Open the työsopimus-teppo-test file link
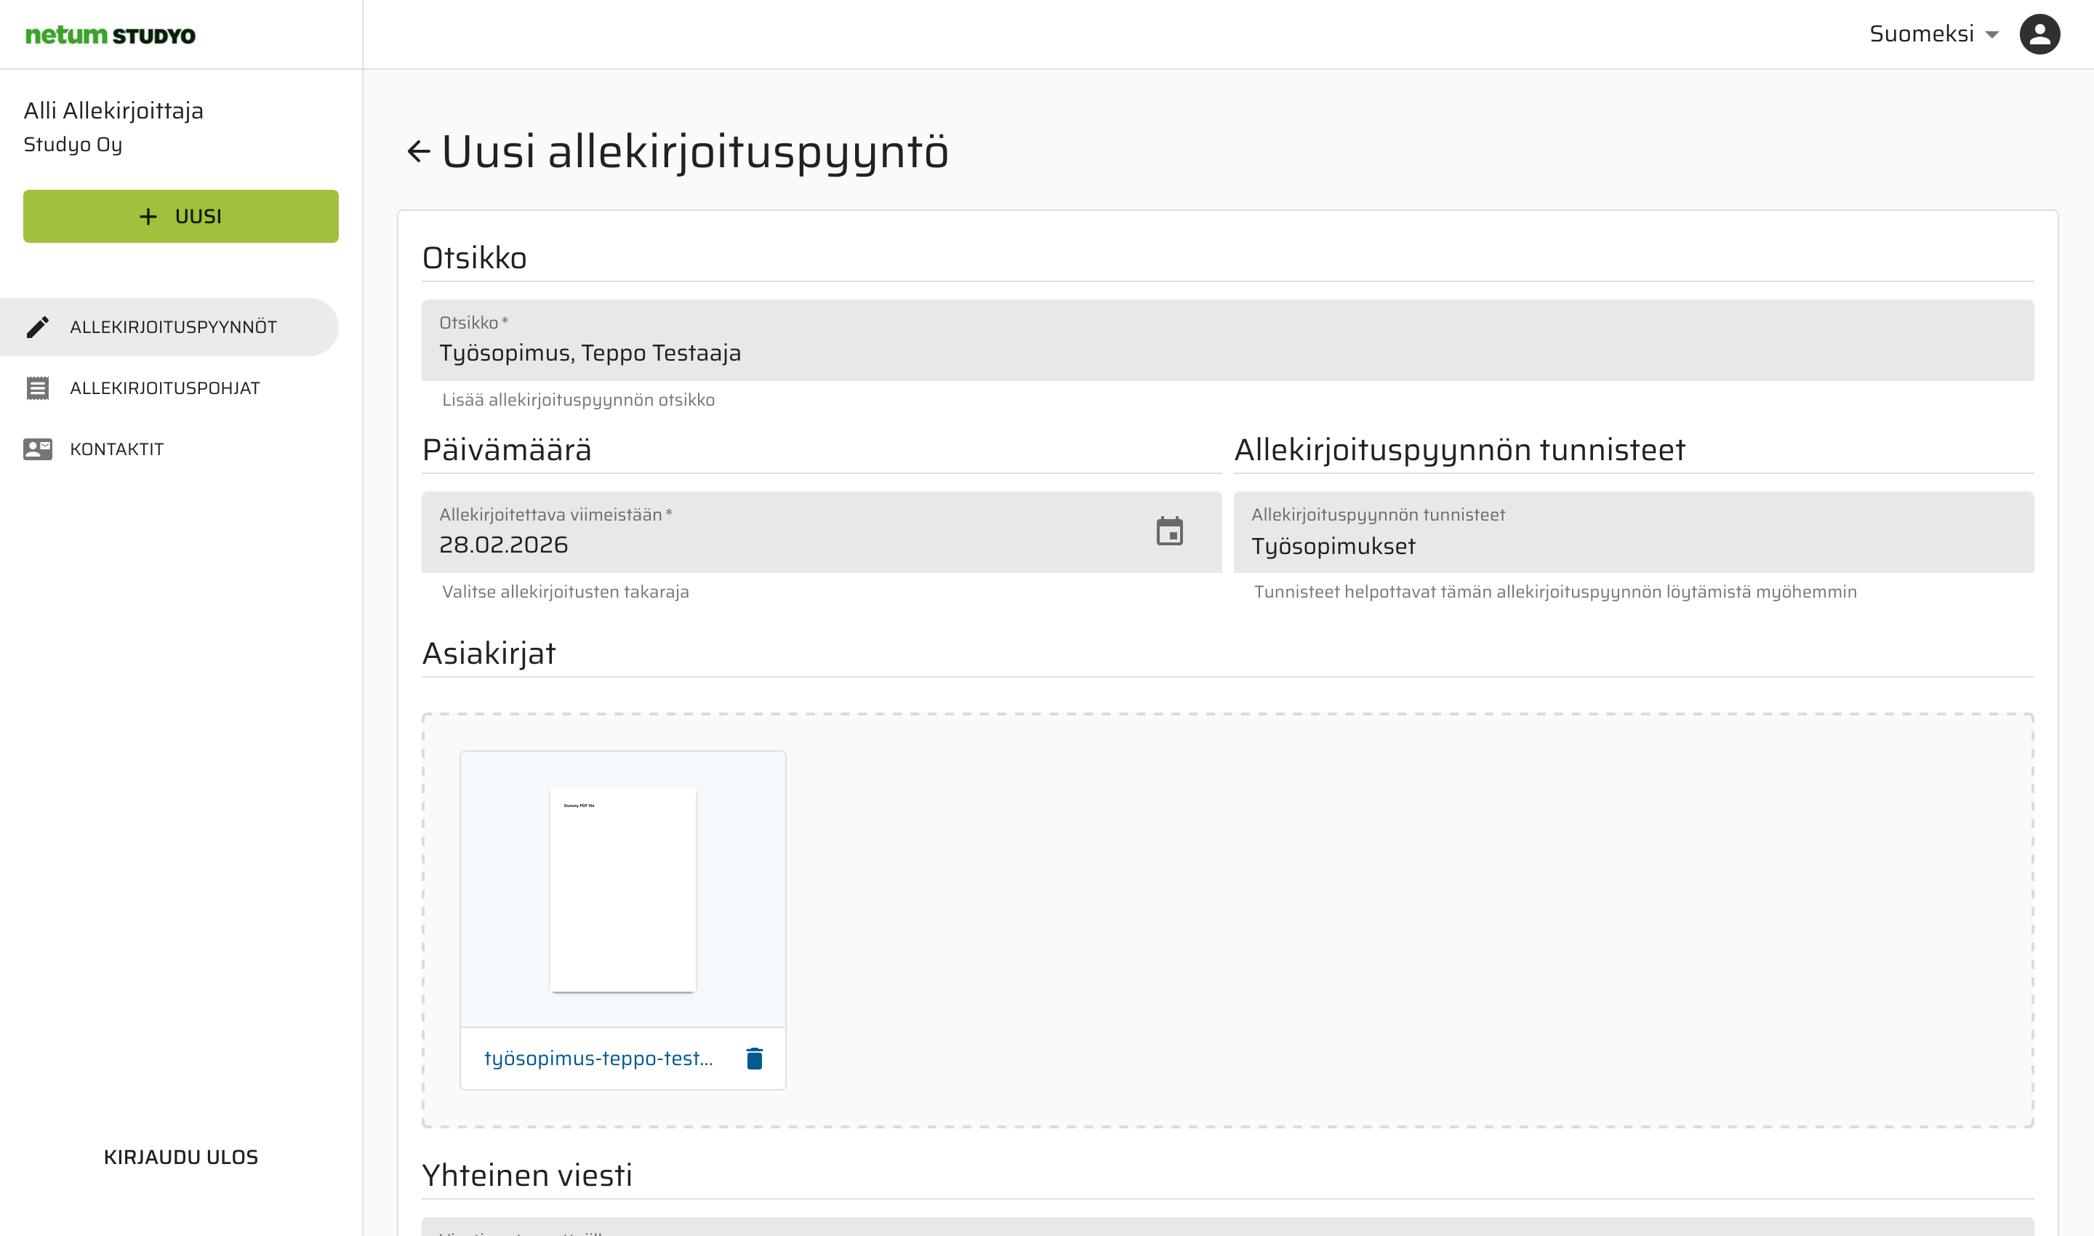Image resolution: width=2094 pixels, height=1236 pixels. tap(598, 1058)
